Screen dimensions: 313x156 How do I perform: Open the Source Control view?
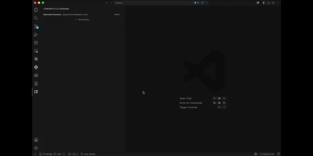pos(36,26)
